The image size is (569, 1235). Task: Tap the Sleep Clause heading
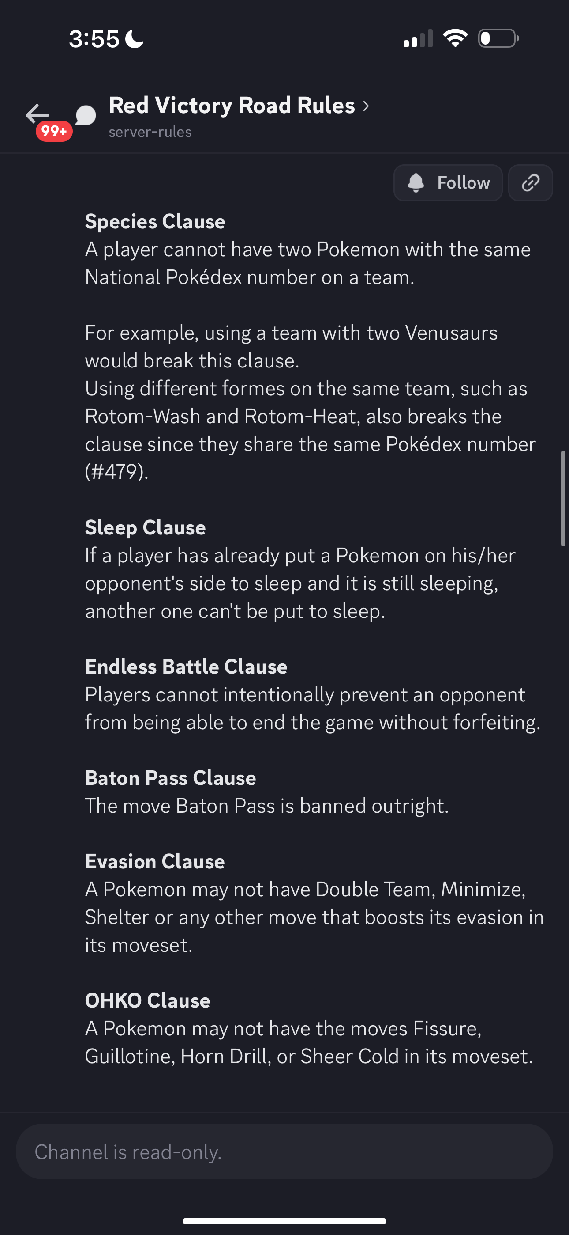coord(145,527)
